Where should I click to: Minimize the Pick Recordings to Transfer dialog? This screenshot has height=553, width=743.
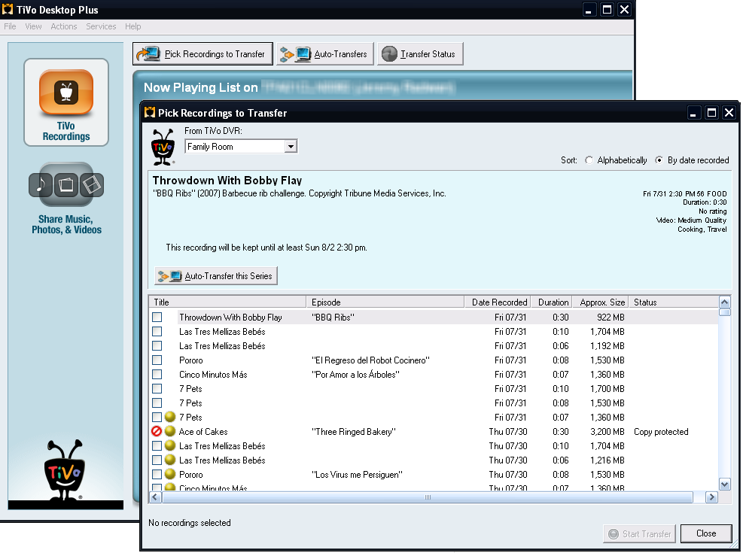(693, 113)
